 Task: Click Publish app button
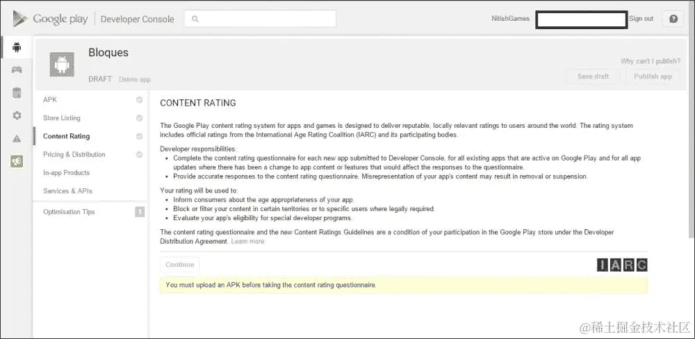(653, 76)
